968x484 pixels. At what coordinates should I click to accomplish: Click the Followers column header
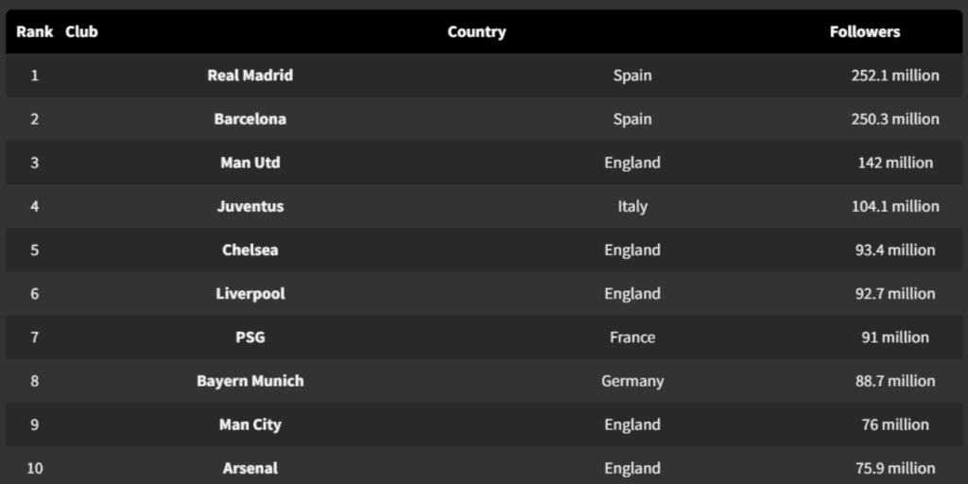pos(864,31)
